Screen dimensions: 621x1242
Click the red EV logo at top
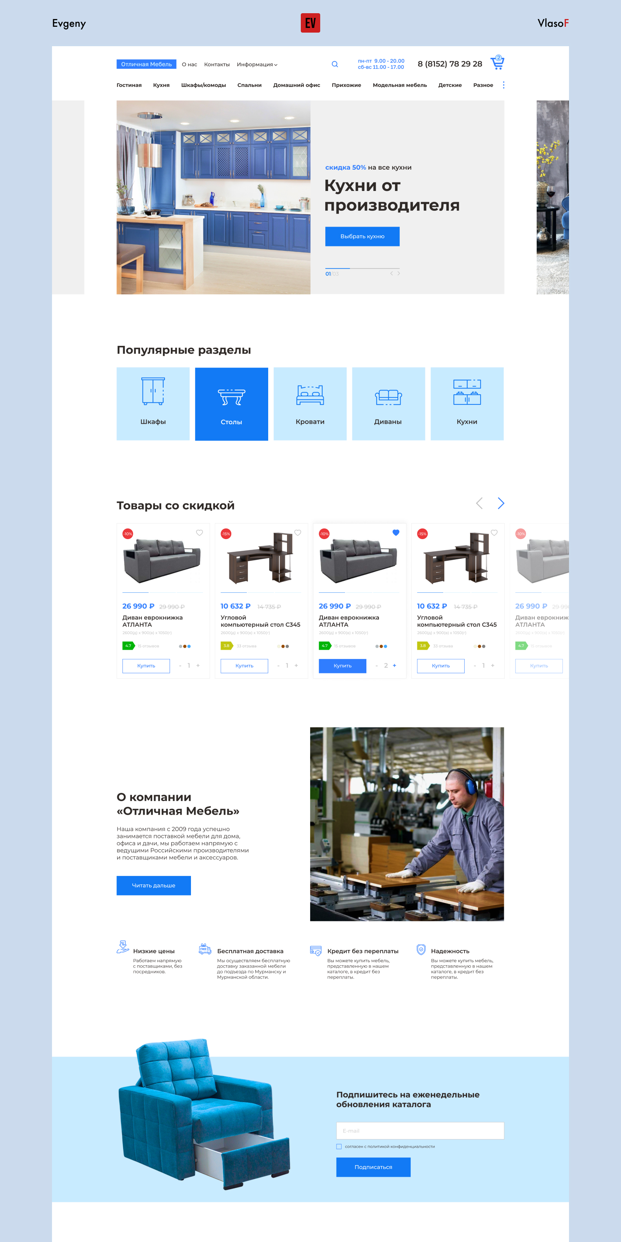[310, 23]
